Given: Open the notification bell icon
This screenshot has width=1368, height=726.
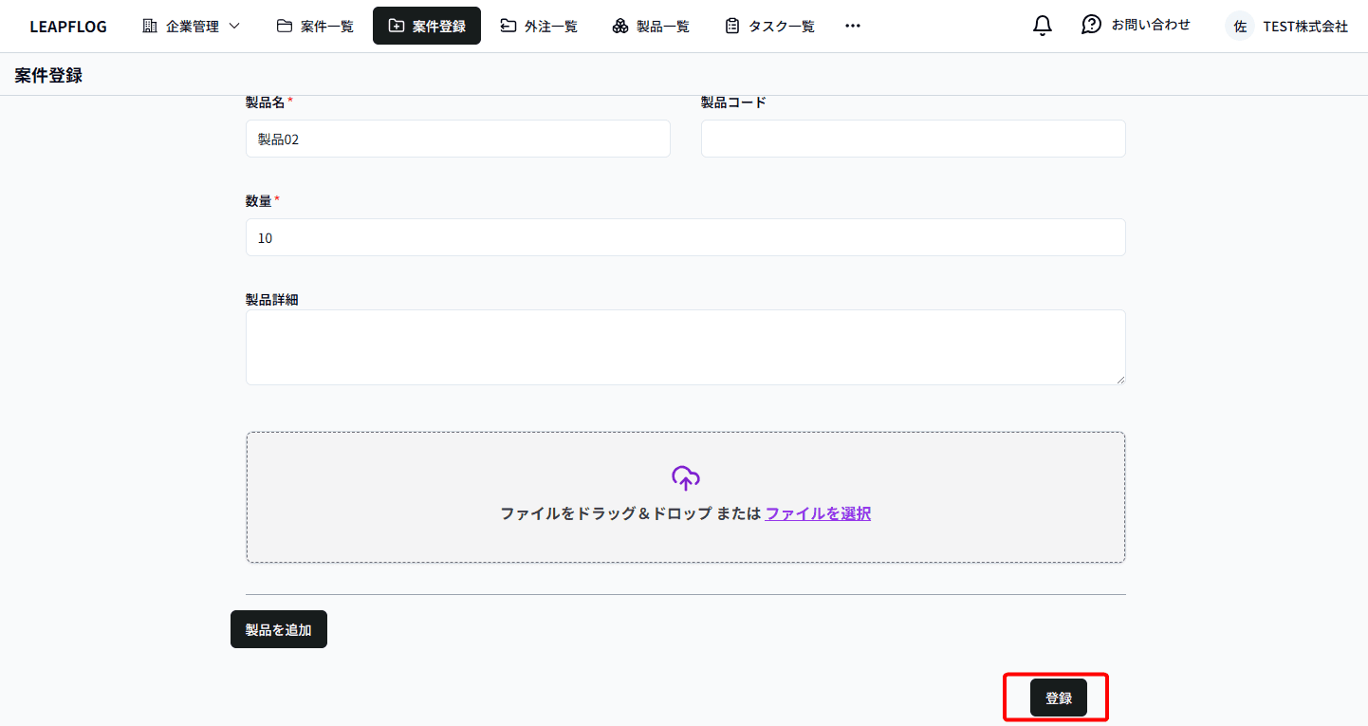Looking at the screenshot, I should pos(1041,25).
